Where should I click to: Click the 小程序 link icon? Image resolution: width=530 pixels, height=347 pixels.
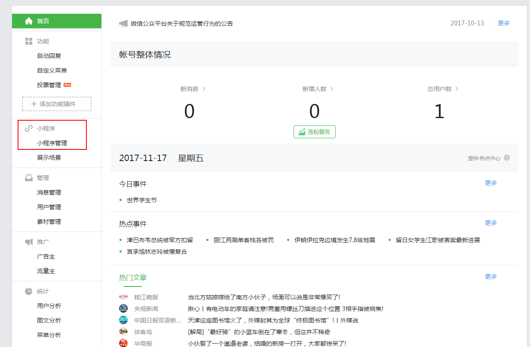click(x=29, y=128)
